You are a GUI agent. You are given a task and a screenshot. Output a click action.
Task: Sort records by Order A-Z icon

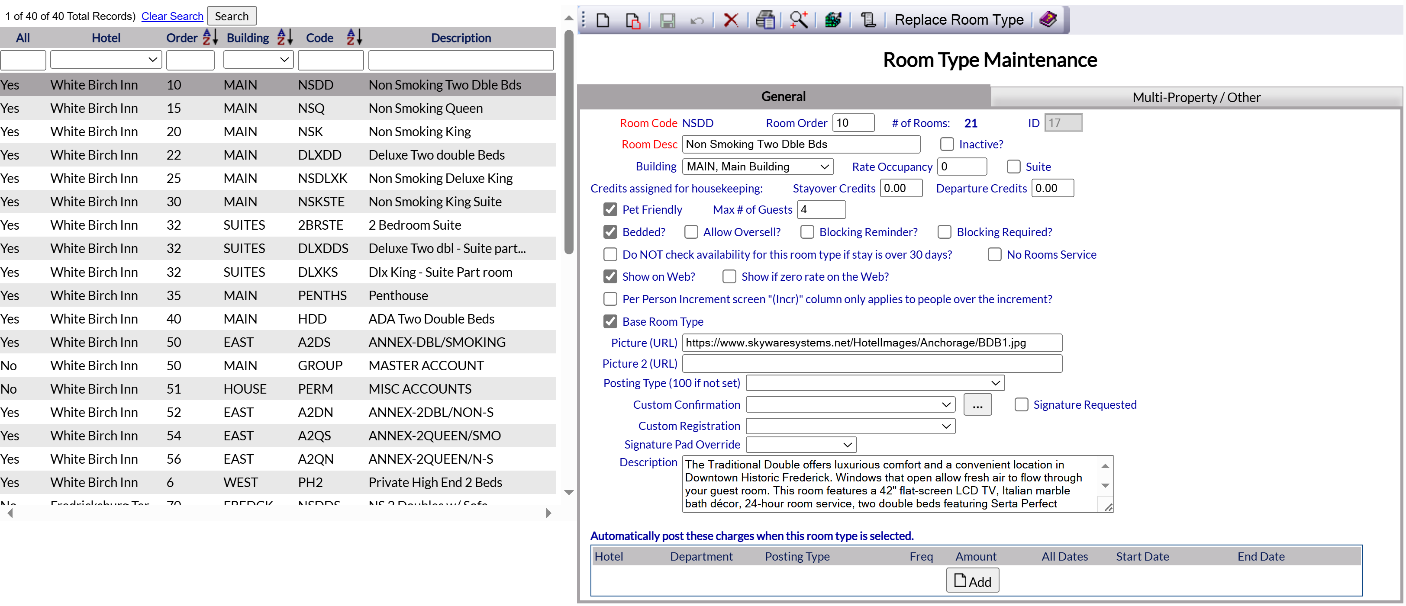click(x=210, y=37)
